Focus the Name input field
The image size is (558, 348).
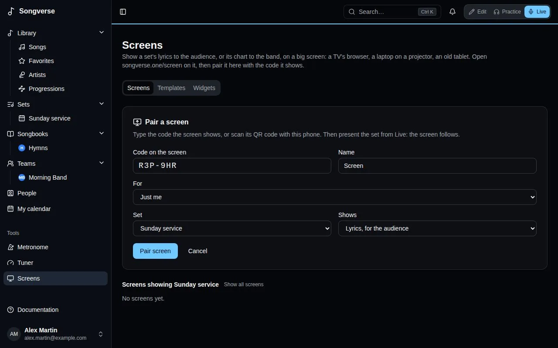[x=437, y=166]
